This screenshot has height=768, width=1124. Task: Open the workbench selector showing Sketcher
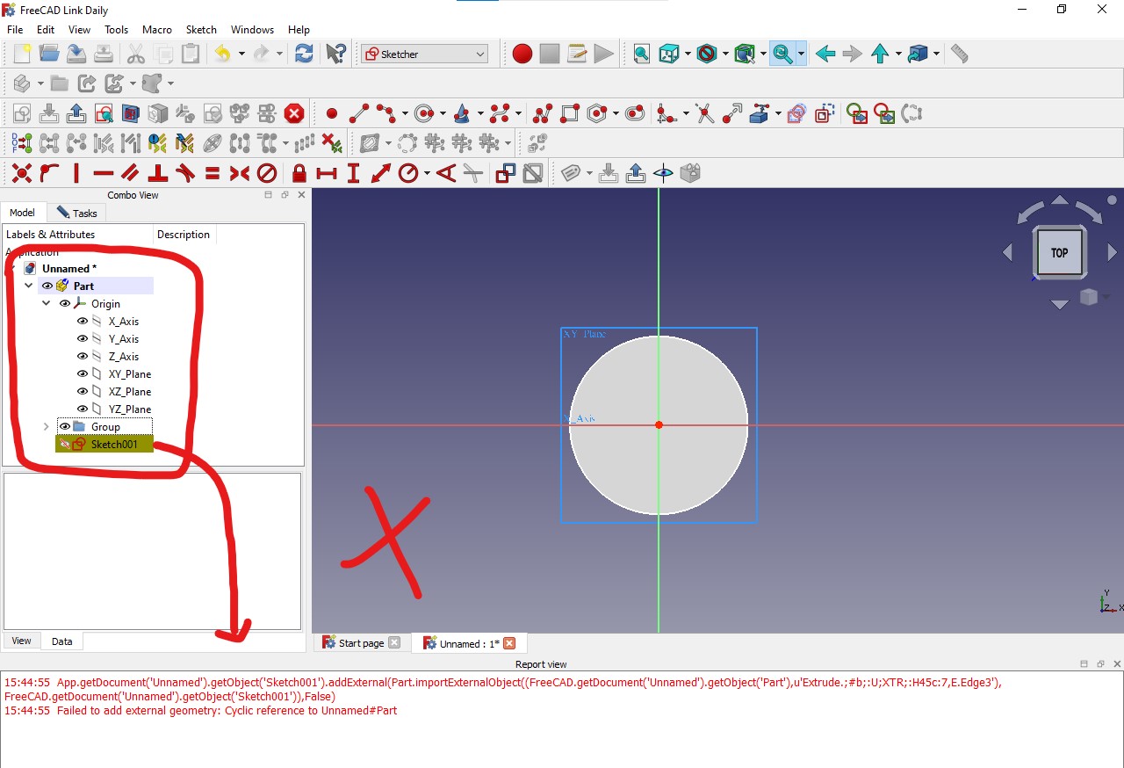[424, 53]
